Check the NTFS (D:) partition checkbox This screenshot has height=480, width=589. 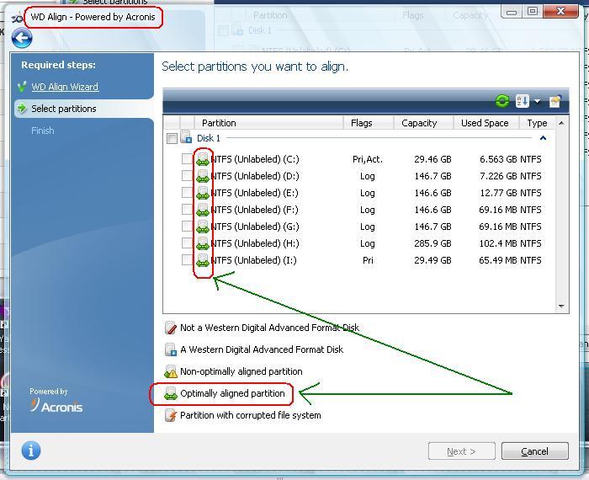click(x=187, y=175)
